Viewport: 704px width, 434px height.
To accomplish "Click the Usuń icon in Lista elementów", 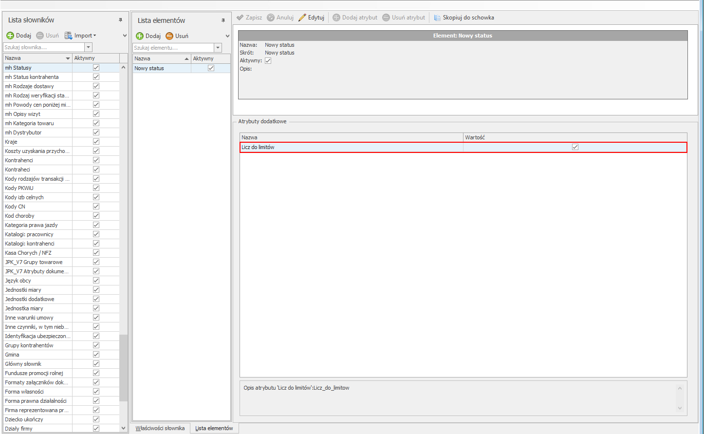I will (x=169, y=36).
